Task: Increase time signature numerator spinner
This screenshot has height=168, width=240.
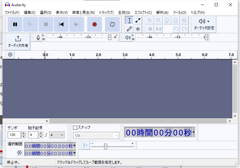Action: [x=41, y=133]
